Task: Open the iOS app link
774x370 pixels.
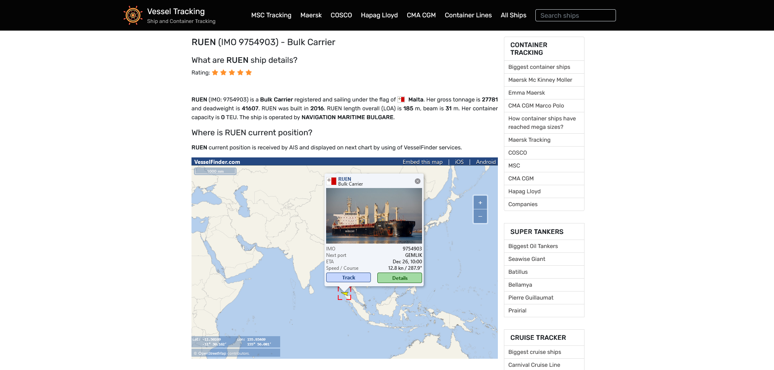Action: point(459,162)
